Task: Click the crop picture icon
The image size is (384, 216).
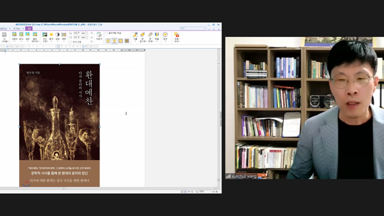Action: (99, 35)
